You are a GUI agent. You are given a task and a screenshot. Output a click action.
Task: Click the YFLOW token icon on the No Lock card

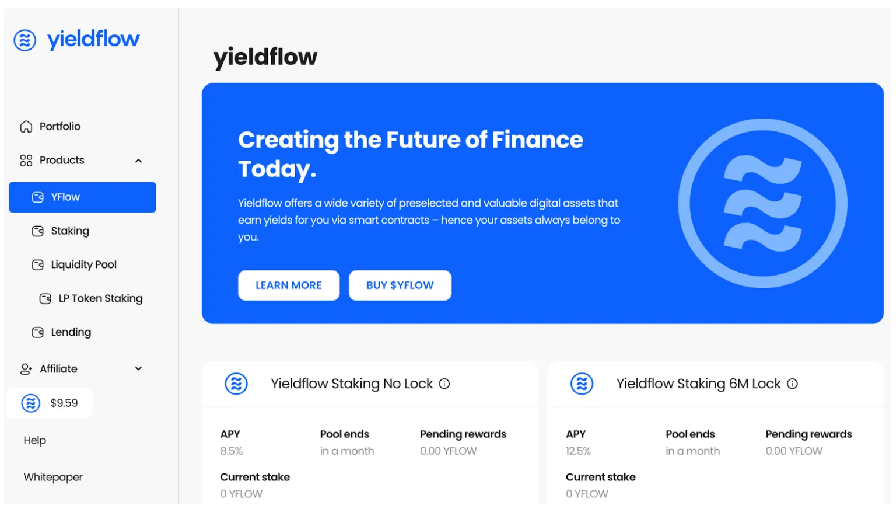tap(236, 384)
